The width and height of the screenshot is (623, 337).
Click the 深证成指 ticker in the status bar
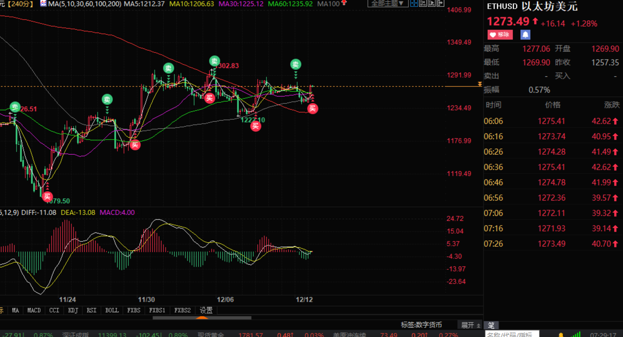coord(75,334)
